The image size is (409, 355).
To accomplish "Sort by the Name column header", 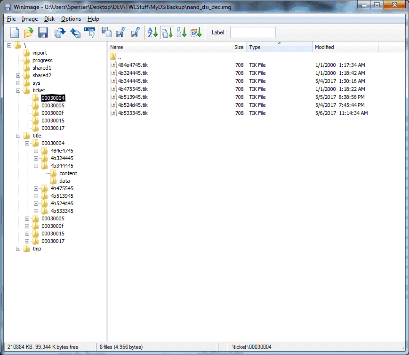I will click(159, 47).
